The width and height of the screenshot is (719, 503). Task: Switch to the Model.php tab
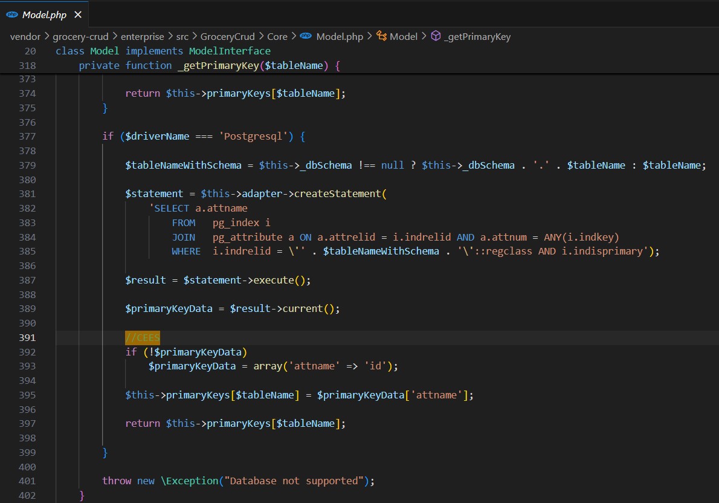pos(44,15)
